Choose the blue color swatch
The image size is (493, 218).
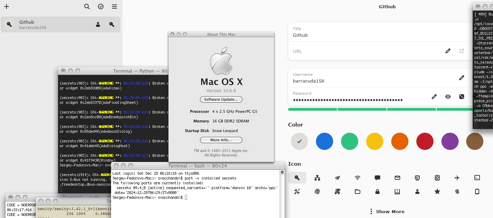tap(325, 141)
